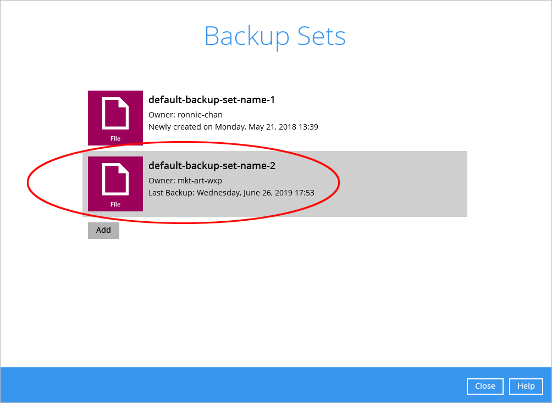Select the default-backup-set-name-1 title
Viewport: 552px width, 403px height.
coord(212,100)
